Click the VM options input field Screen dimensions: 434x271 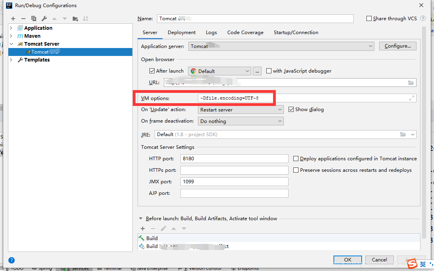[x=307, y=98]
